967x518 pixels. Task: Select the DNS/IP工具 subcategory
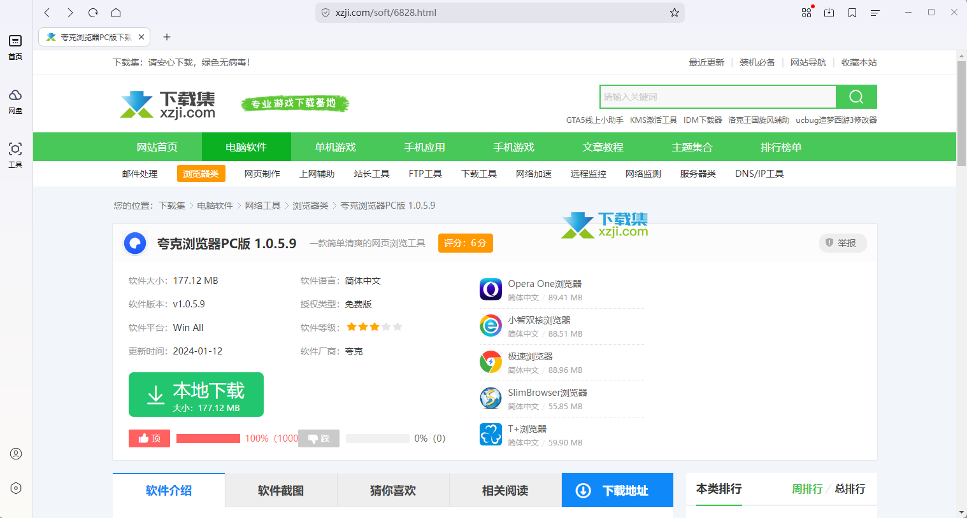759,174
